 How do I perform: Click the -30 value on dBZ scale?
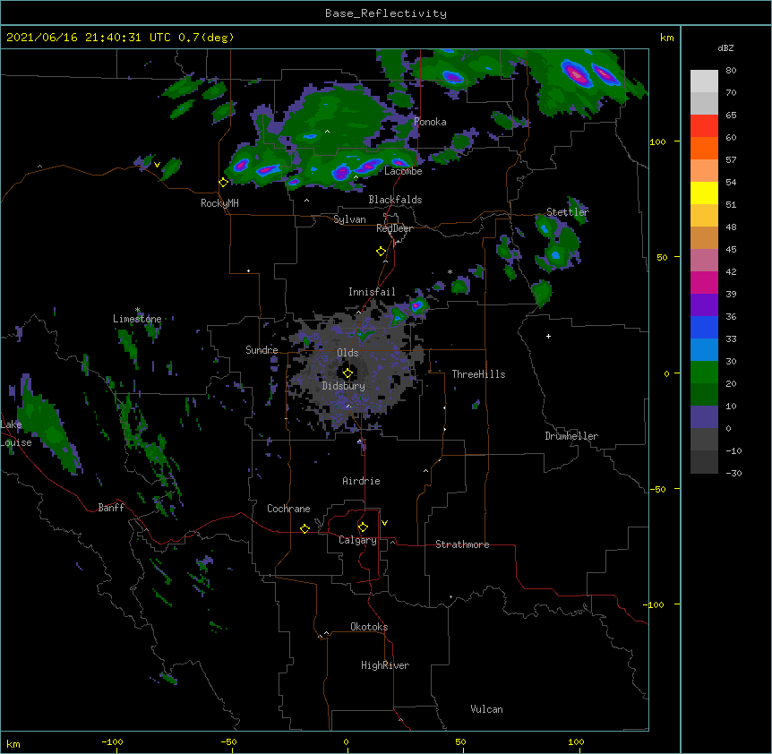[733, 473]
